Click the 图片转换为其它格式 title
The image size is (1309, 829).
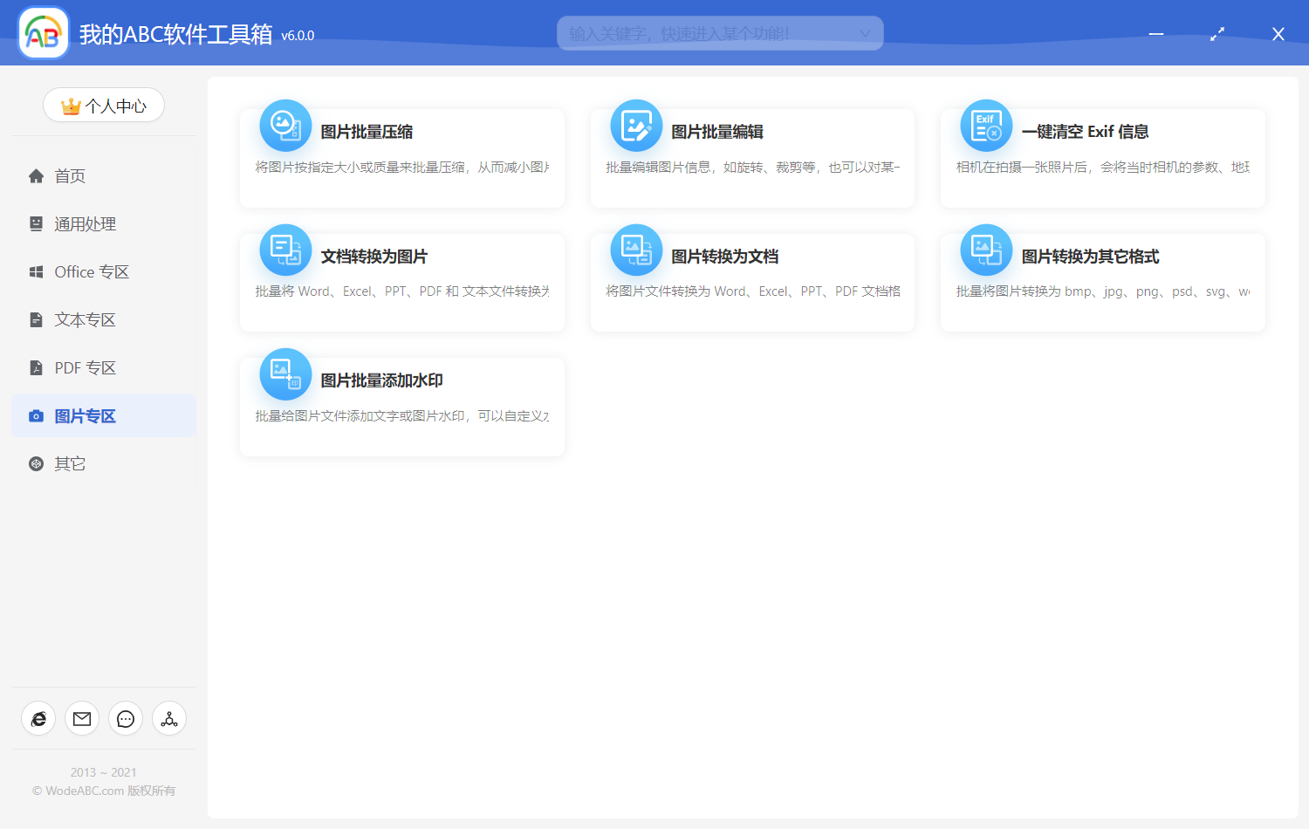[x=1091, y=257]
